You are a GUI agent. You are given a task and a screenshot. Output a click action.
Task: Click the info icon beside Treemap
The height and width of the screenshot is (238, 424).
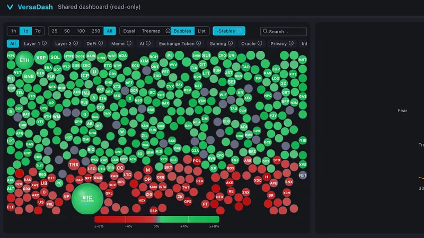click(x=167, y=31)
